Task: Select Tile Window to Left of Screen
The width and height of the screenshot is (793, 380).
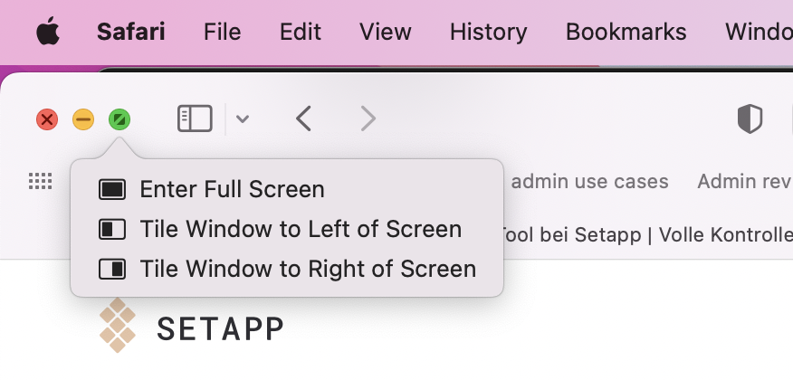Action: click(301, 230)
